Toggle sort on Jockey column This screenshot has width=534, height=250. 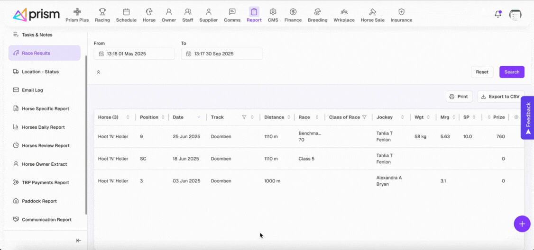pos(403,117)
